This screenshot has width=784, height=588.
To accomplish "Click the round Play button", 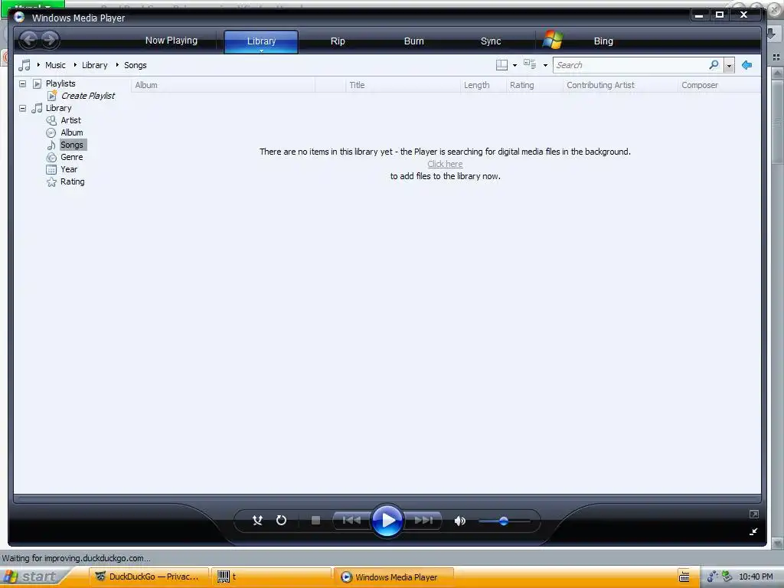I will pyautogui.click(x=387, y=521).
